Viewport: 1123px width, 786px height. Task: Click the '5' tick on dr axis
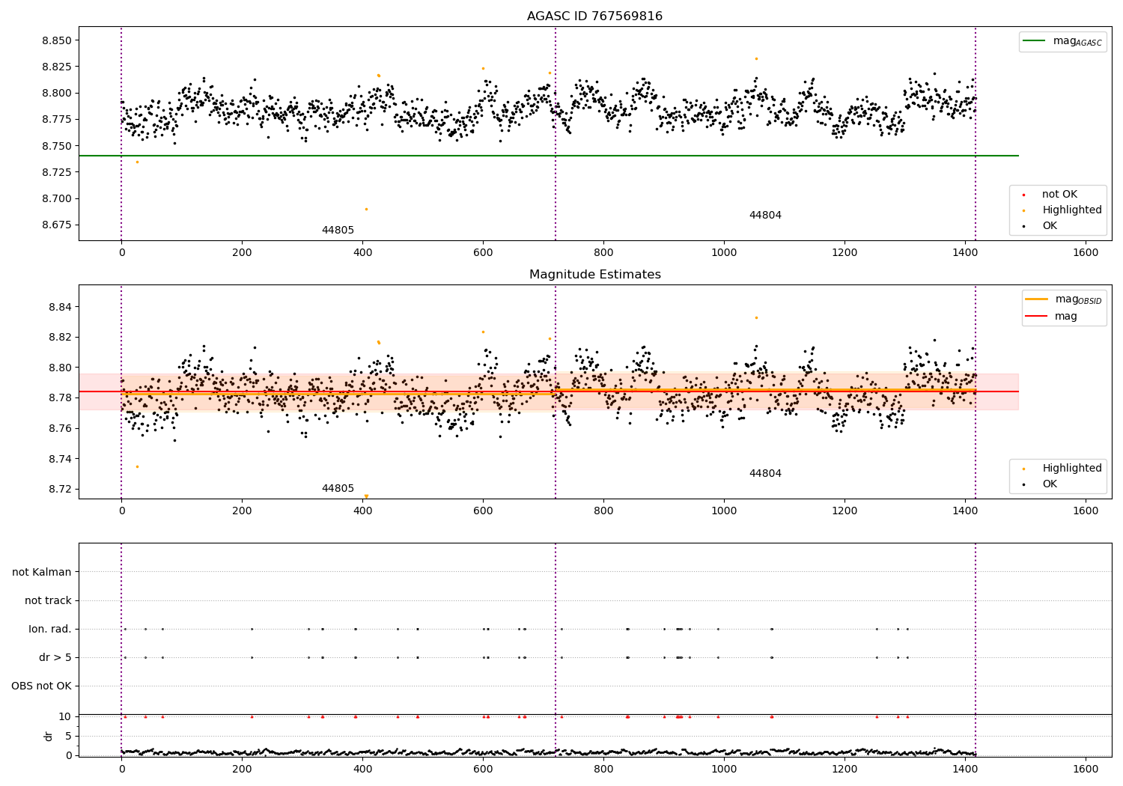pos(69,737)
